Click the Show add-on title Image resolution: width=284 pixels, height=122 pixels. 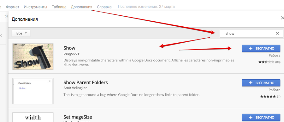tap(69, 48)
